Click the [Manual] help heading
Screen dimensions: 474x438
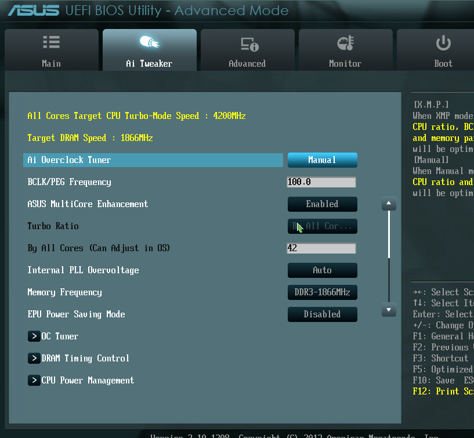pos(431,160)
